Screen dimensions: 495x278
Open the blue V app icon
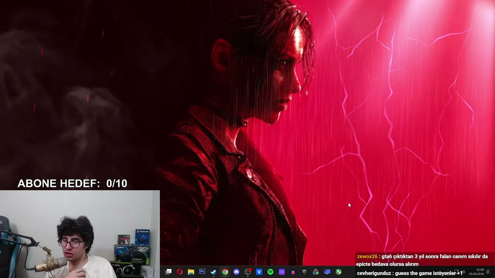tap(259, 272)
